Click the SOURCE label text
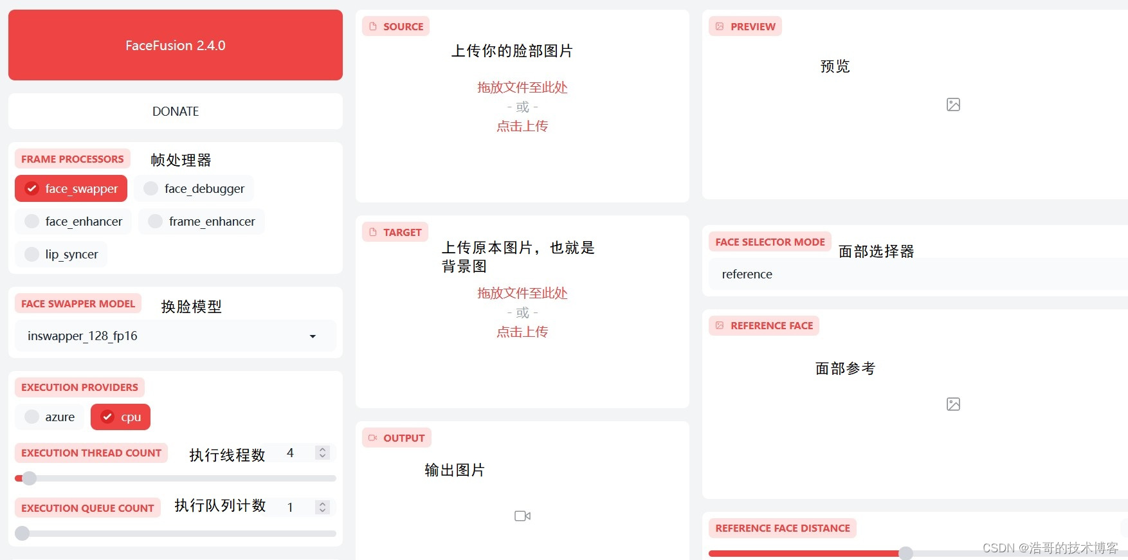Screen dimensions: 1128x560 (403, 26)
